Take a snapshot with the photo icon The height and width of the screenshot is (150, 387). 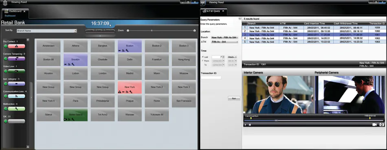(382, 125)
